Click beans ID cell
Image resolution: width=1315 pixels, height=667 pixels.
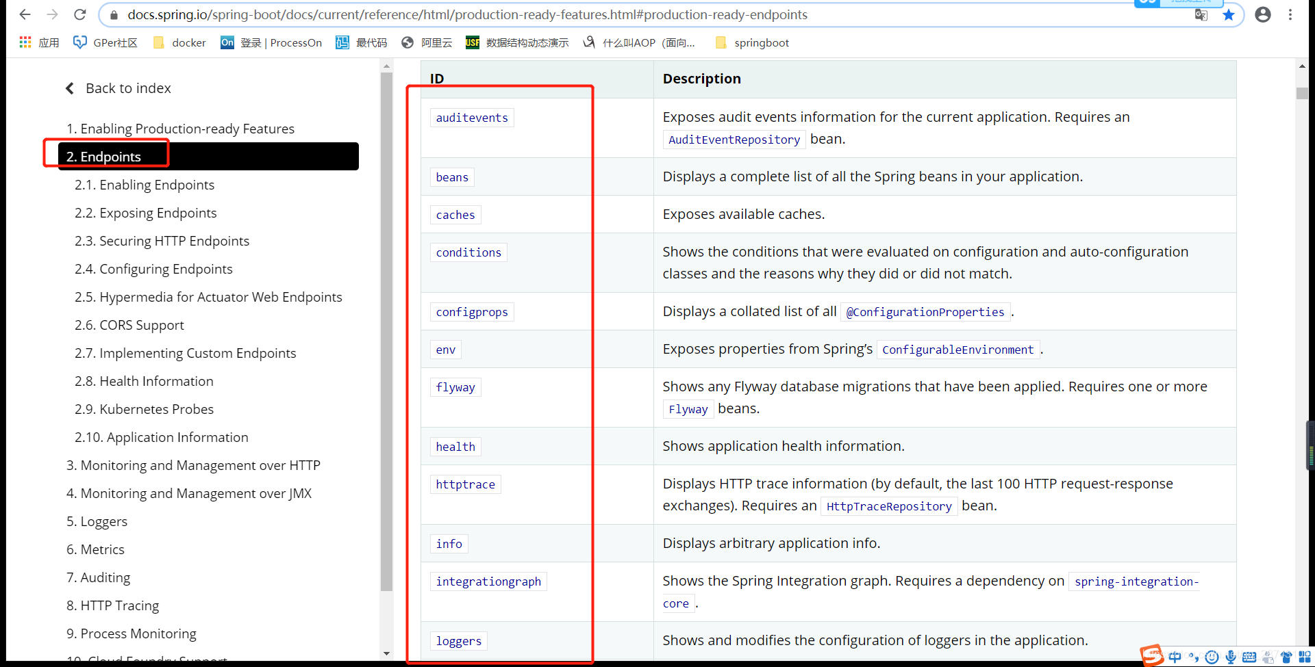452,177
